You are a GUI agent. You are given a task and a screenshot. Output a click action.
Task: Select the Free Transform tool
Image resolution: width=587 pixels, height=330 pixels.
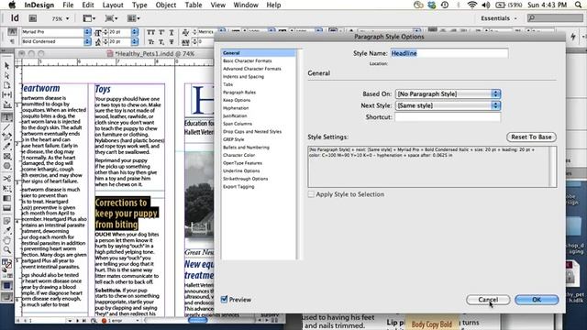(x=6, y=188)
